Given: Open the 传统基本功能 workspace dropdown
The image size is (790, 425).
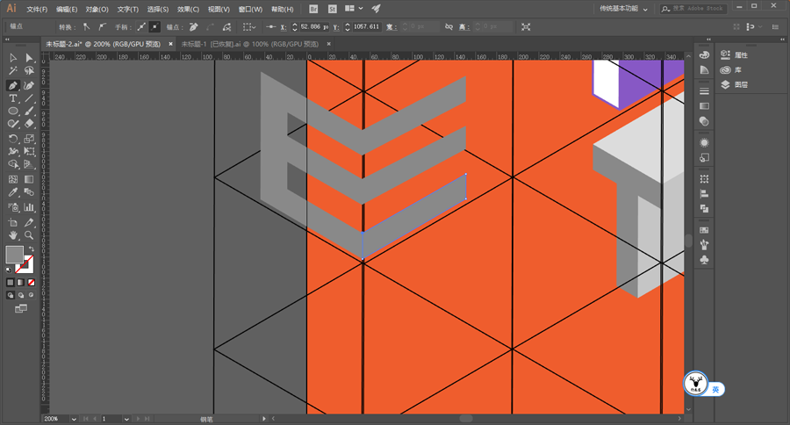Looking at the screenshot, I should tap(623, 9).
